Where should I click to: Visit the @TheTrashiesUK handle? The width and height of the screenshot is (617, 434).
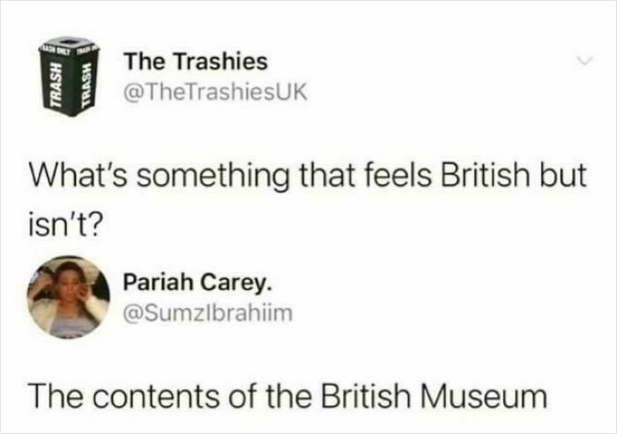coord(215,93)
